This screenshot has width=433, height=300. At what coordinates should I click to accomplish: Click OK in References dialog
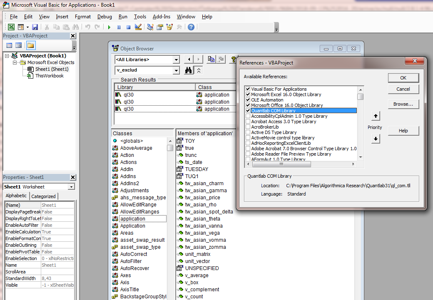[403, 78]
